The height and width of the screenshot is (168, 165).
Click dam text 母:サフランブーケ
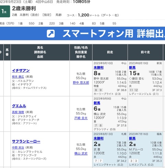coord(24,155)
